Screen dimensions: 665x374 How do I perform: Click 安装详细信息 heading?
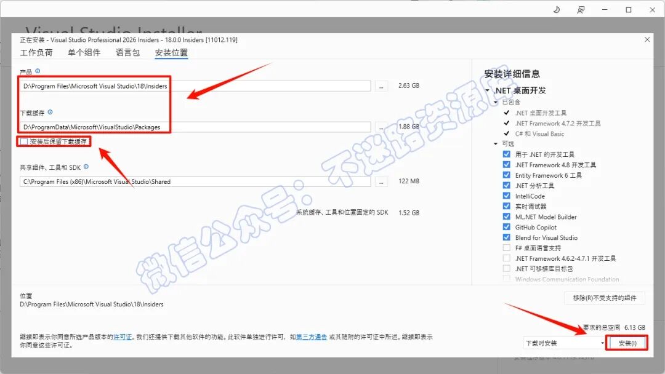(x=512, y=74)
